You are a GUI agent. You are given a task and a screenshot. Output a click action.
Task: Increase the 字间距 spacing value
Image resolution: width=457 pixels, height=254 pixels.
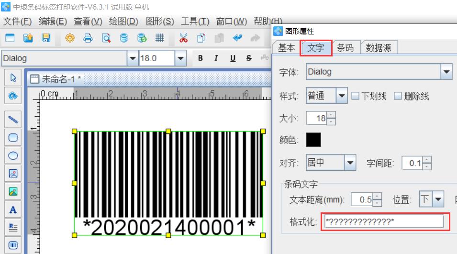point(427,160)
